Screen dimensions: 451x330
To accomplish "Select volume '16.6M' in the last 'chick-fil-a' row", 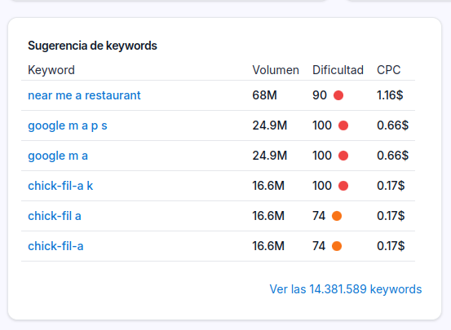I will (268, 246).
